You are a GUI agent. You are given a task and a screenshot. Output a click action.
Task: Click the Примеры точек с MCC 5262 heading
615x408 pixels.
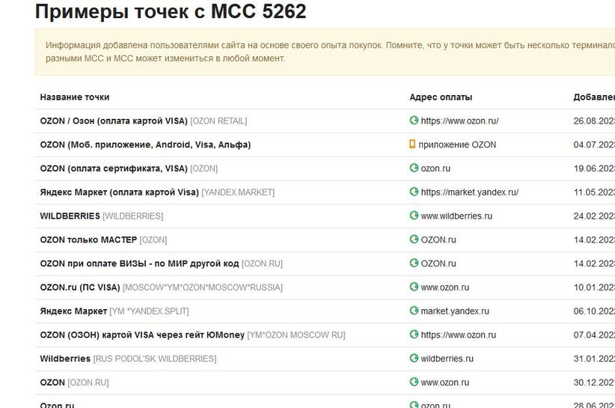pyautogui.click(x=171, y=11)
